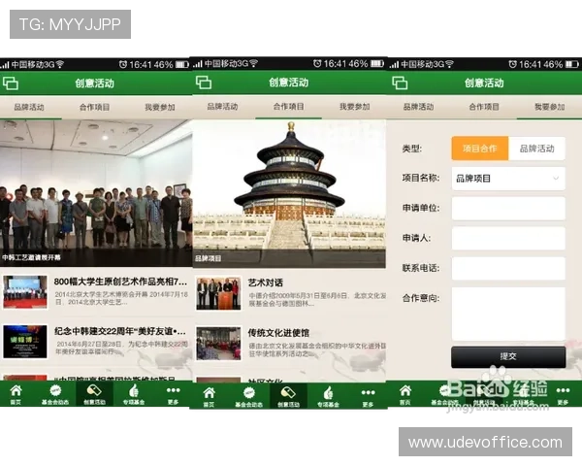Viewport: 582px width, 466px height.
Task: Switch to 品牌活动 tab on application form screen
Action: coord(418,107)
